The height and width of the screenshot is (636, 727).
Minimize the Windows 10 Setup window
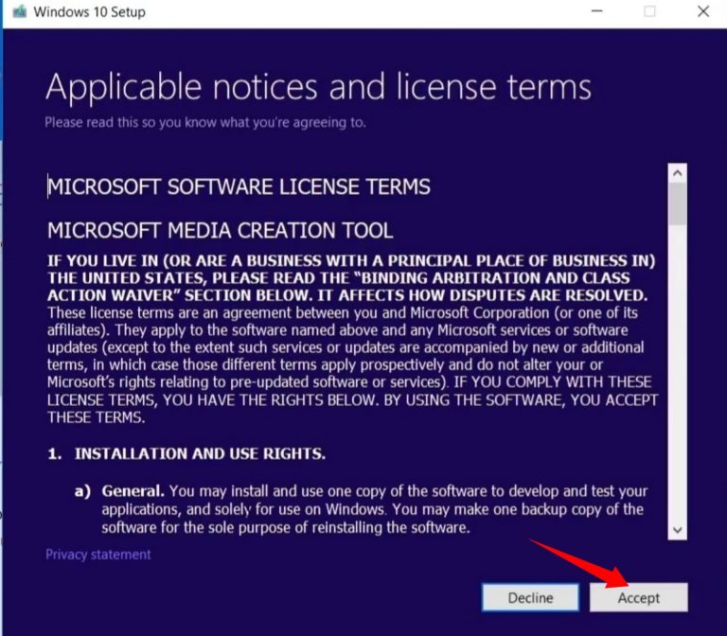[x=597, y=11]
